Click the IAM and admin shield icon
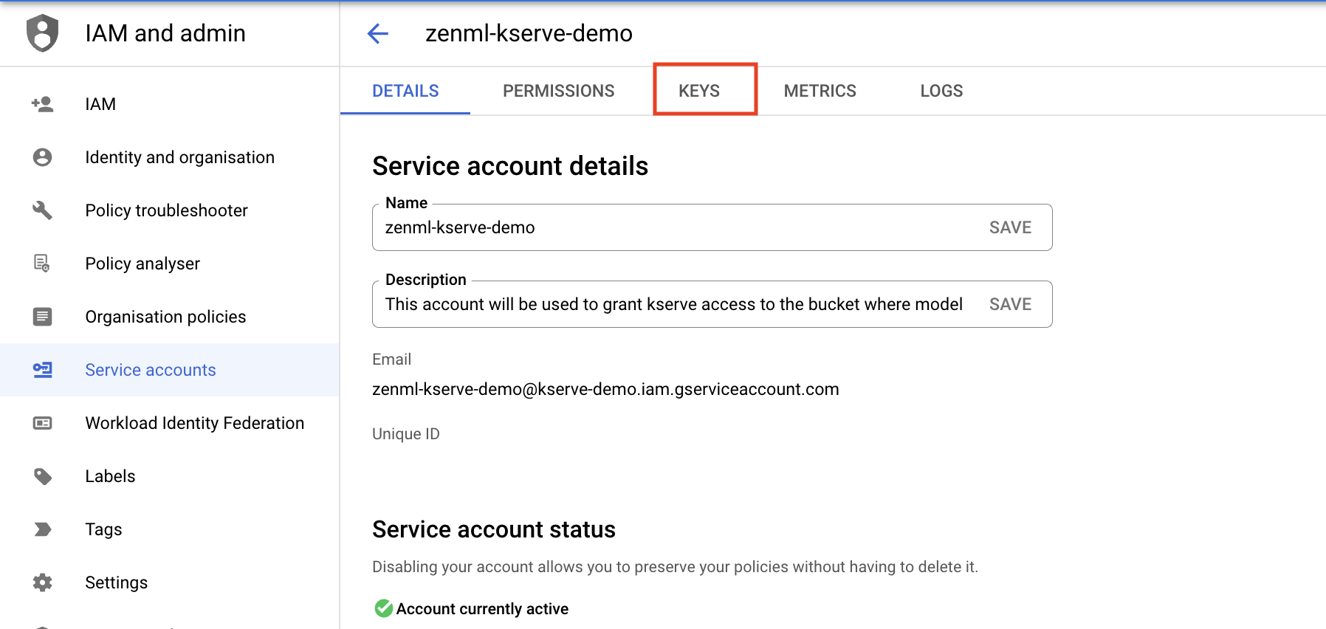The width and height of the screenshot is (1326, 629). click(x=42, y=33)
